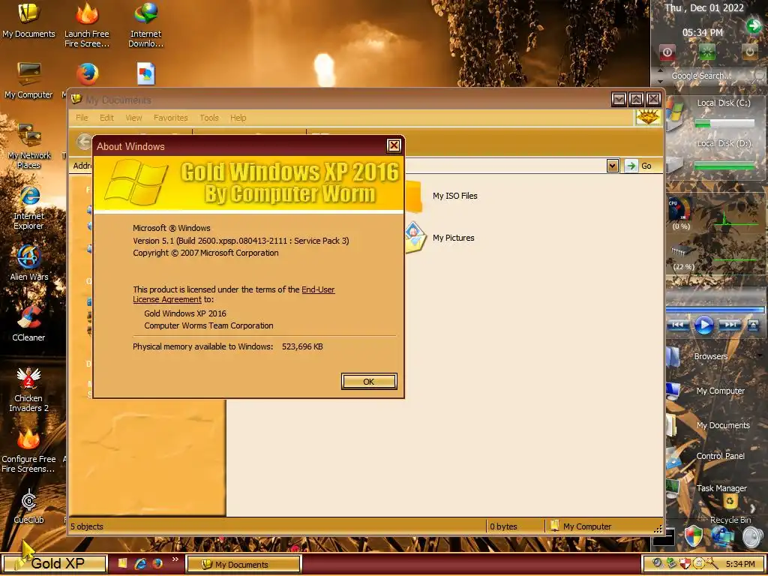
Task: Launch Chicken Invaders 2 desktop icon
Action: [x=28, y=390]
